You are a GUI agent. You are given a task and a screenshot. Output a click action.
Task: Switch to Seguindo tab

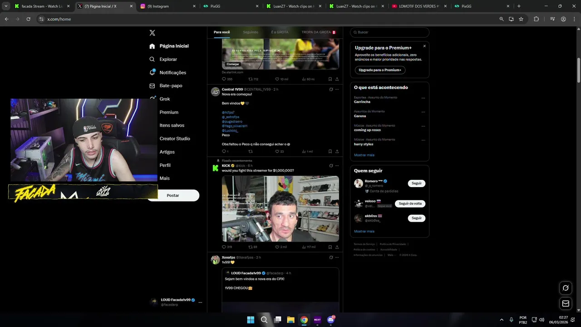click(251, 32)
